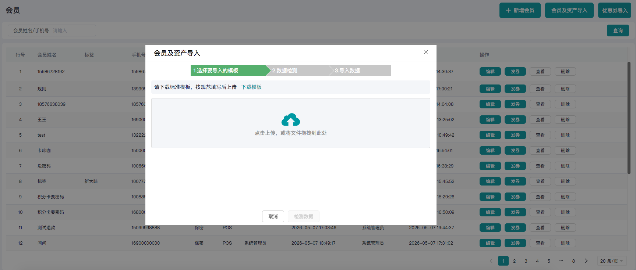This screenshot has width=636, height=270.
Task: Click 删除 for member 王王
Action: [565, 120]
